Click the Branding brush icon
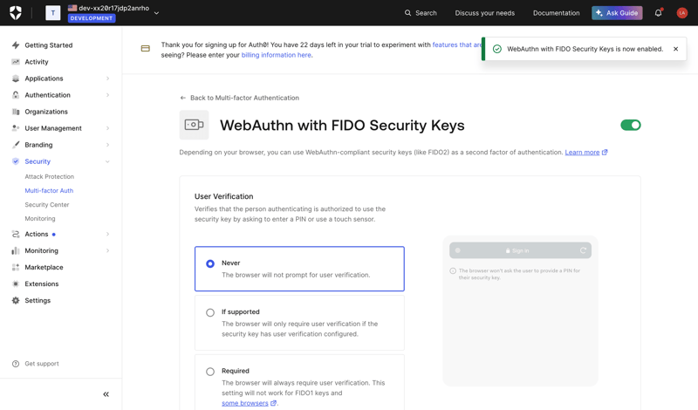 [16, 145]
